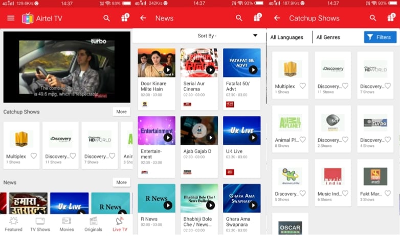The width and height of the screenshot is (400, 236).
Task: Favorite Discovery 11 Shows on home screen
Action: point(73,155)
